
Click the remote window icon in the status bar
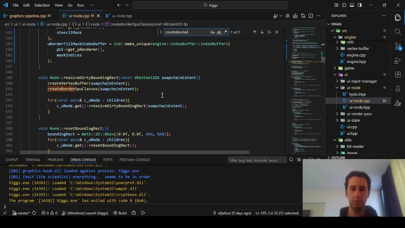4,213
